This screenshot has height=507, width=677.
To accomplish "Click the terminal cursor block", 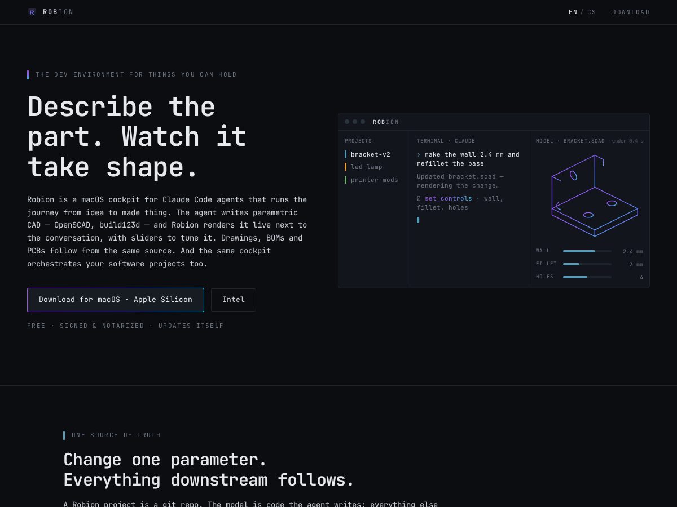I will pyautogui.click(x=418, y=220).
